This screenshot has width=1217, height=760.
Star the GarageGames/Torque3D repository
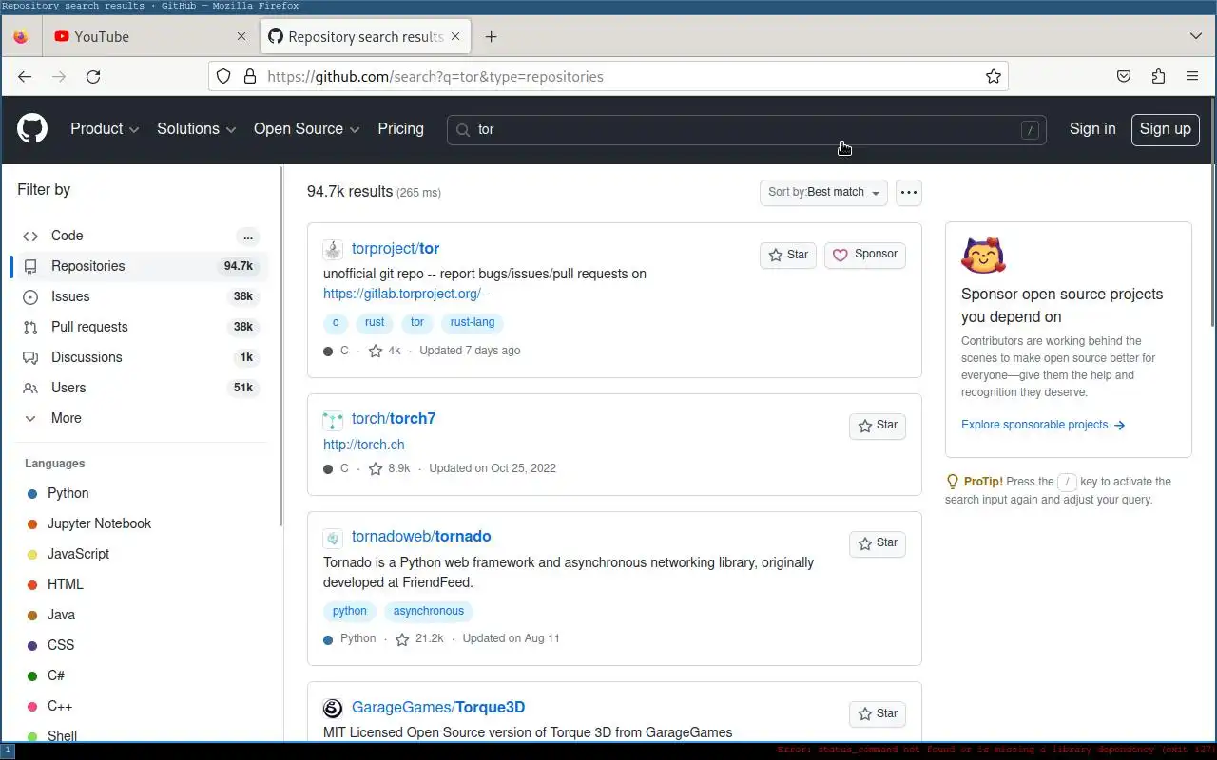click(878, 713)
